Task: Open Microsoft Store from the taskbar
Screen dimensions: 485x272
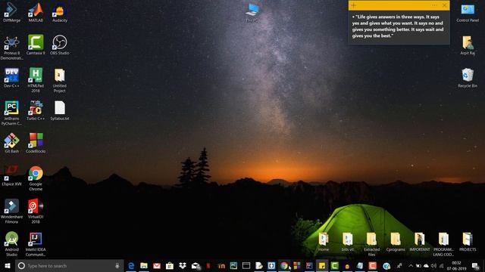Action: point(170,265)
